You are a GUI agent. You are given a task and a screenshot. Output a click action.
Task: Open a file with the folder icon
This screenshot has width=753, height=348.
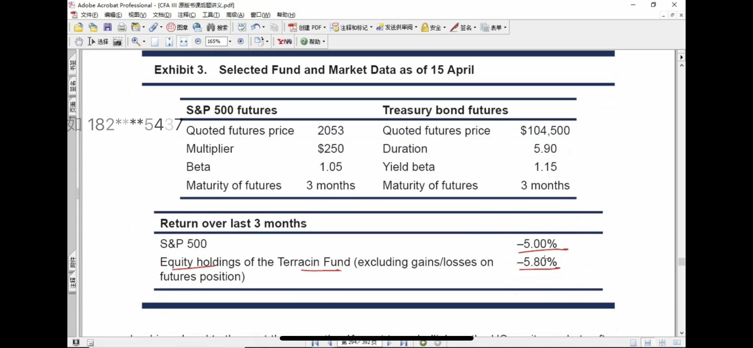tap(78, 28)
